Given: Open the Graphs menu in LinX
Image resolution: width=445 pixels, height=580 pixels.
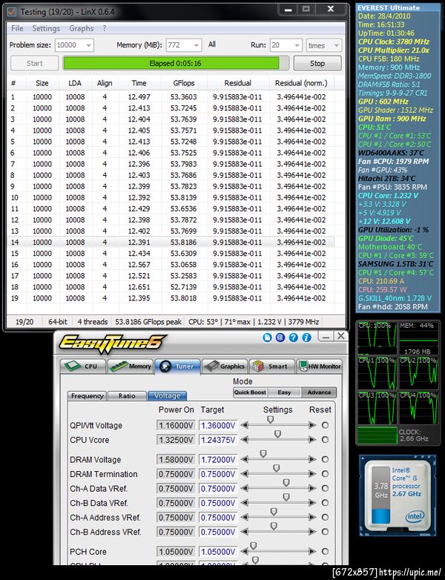Looking at the screenshot, I should coord(81,28).
